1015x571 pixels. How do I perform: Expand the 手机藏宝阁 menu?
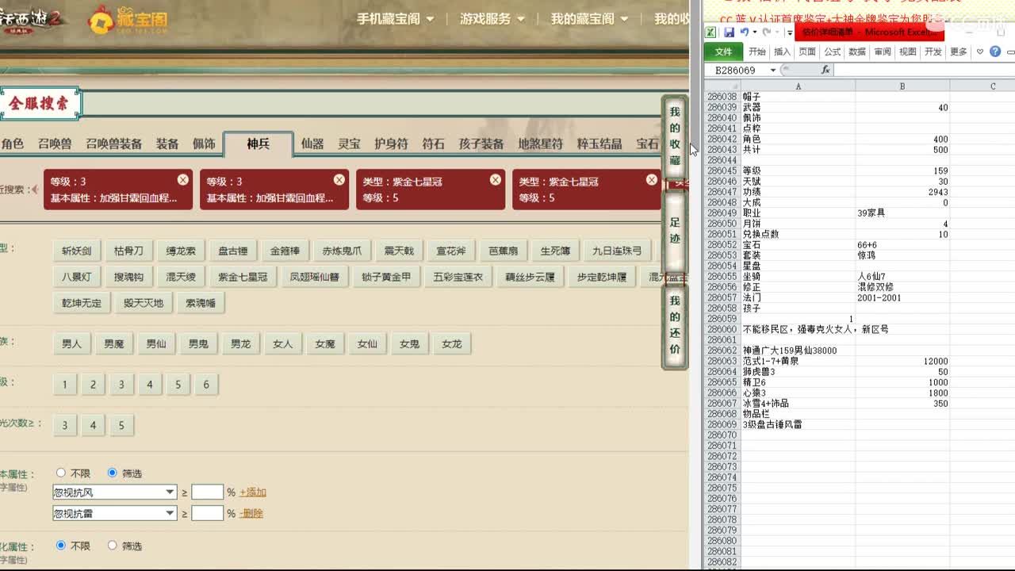[x=395, y=19]
